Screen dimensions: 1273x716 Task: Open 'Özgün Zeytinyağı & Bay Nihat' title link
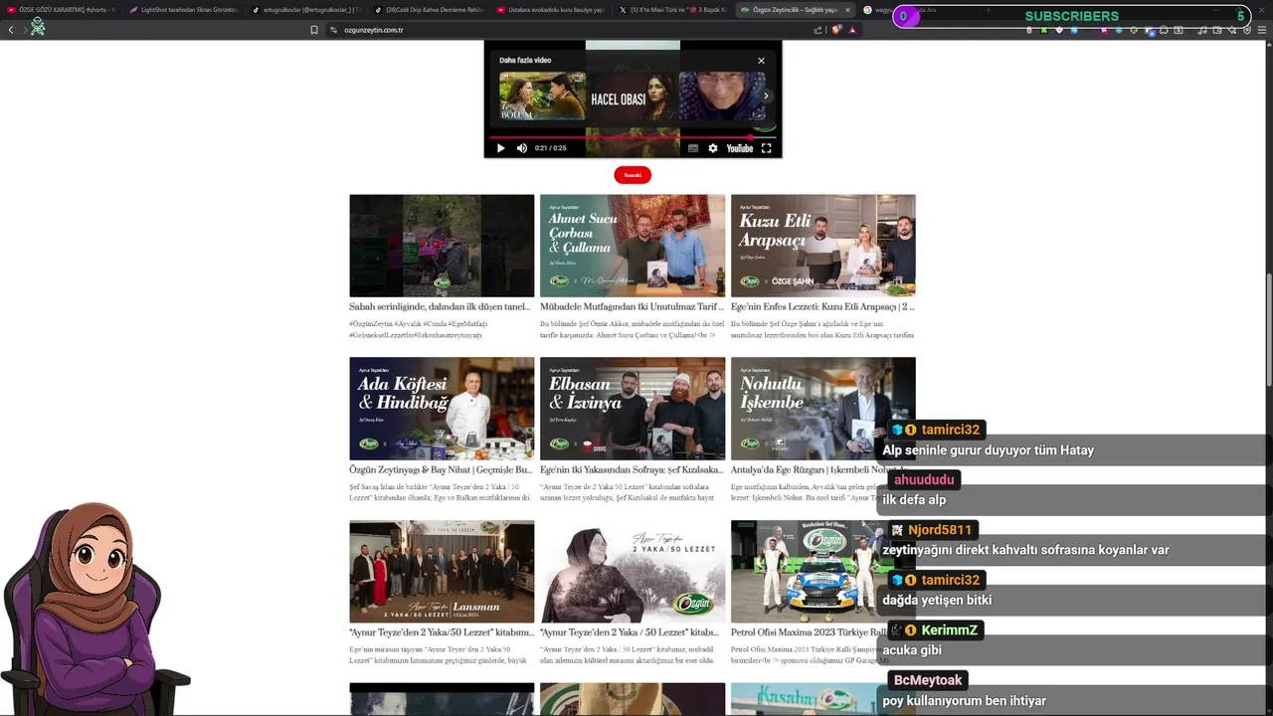tap(441, 469)
